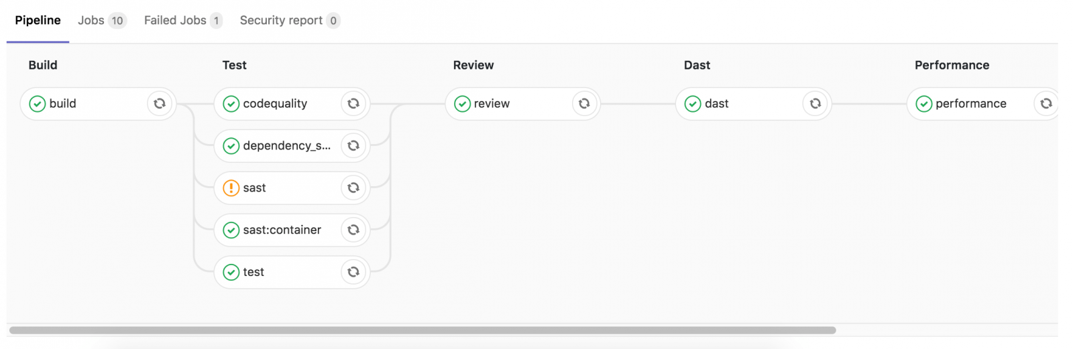Retry the performance job
The image size is (1073, 349).
(x=1046, y=104)
